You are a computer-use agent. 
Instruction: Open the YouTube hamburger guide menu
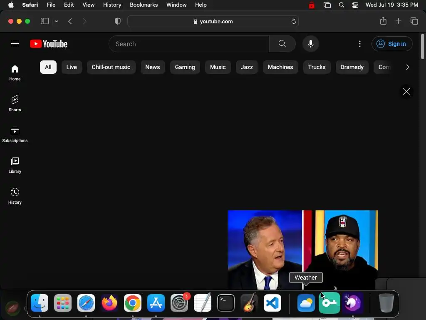[15, 43]
